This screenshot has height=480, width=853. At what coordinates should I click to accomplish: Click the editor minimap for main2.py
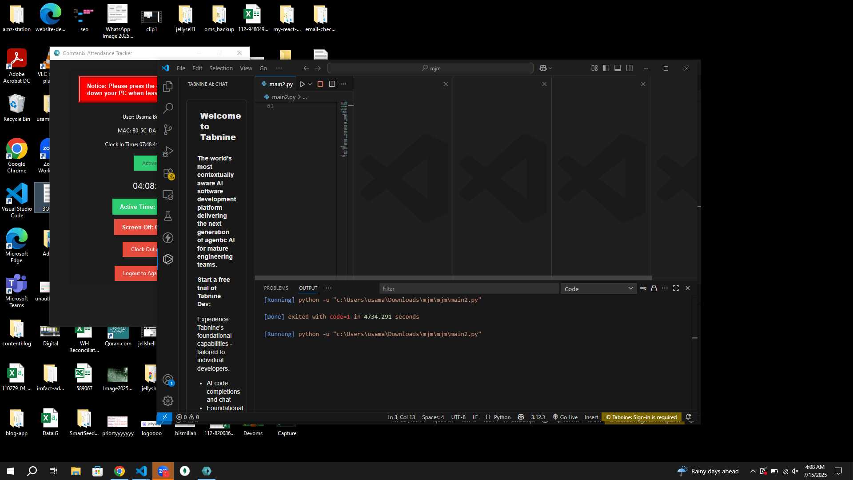(344, 129)
